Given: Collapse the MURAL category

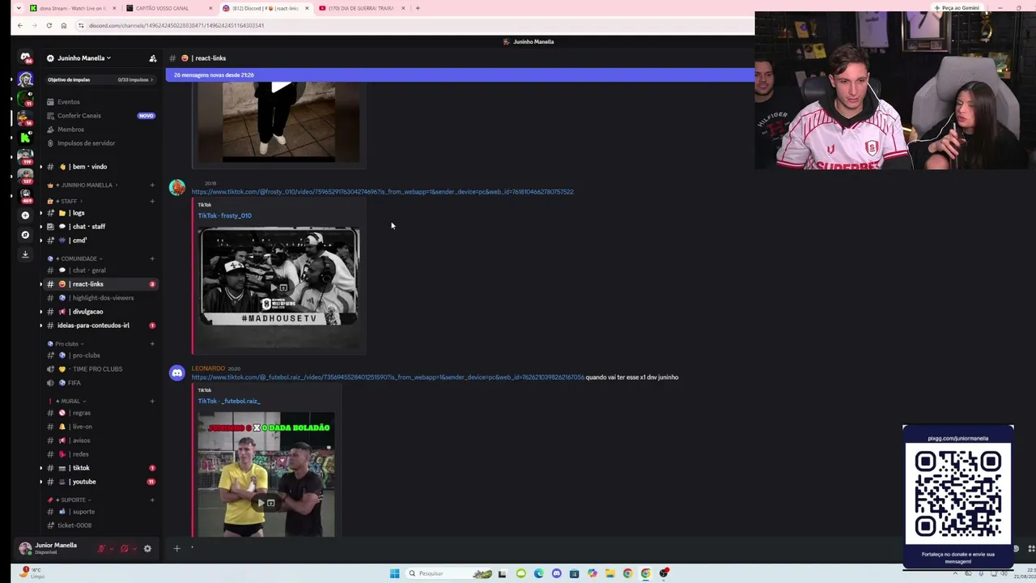Looking at the screenshot, I should [x=68, y=401].
